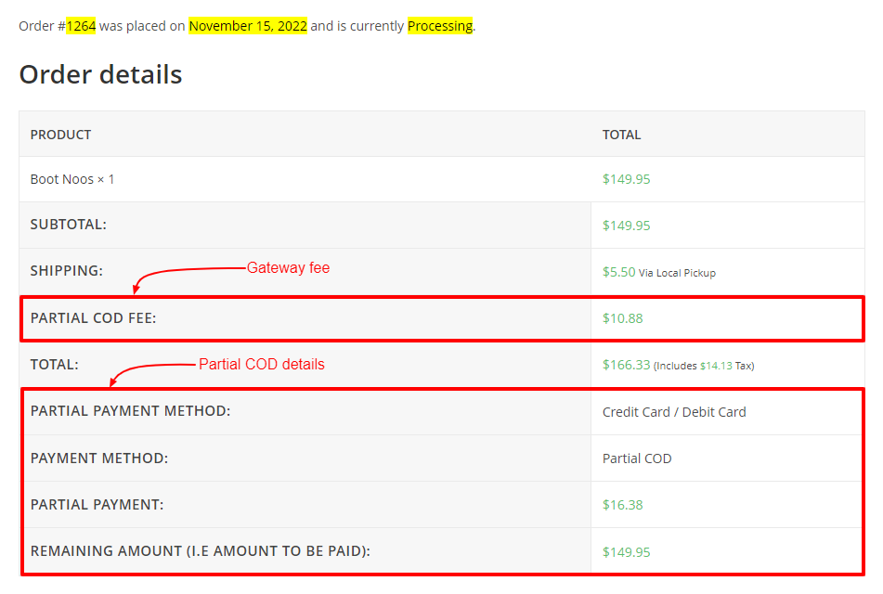Viewport: 883px width, 594px height.
Task: Click the $149.95 remaining amount
Action: pyautogui.click(x=626, y=551)
